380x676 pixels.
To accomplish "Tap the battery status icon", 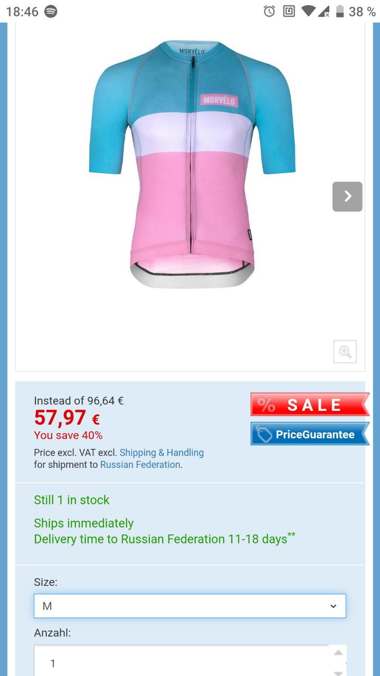I will pos(340,11).
